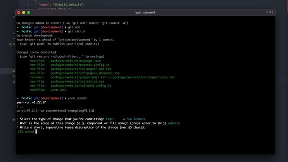Click the 'git restore --staged' hint line
Image resolution: width=288 pixels, height=162 pixels.
tap(62, 56)
